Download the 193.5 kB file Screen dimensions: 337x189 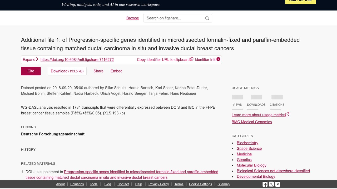67,71
